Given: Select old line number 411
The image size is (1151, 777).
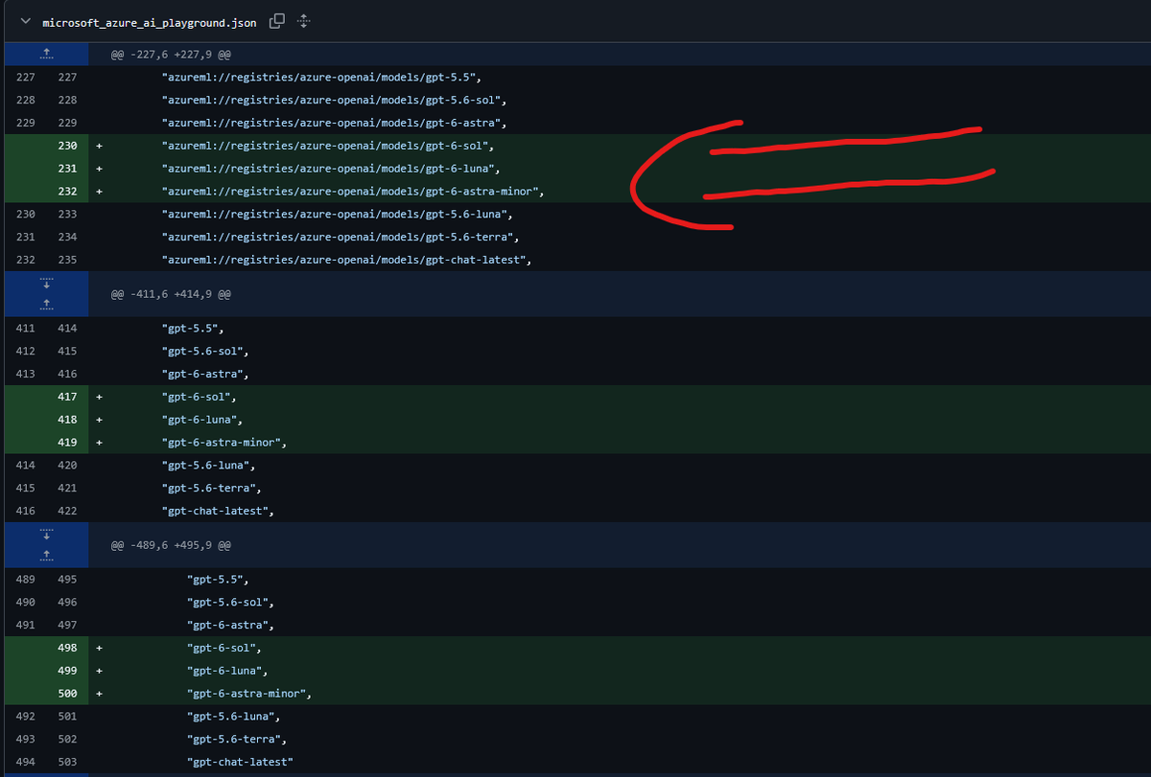Looking at the screenshot, I should (26, 328).
